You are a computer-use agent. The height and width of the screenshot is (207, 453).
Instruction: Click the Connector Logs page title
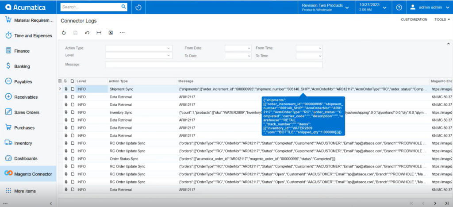pyautogui.click(x=79, y=21)
